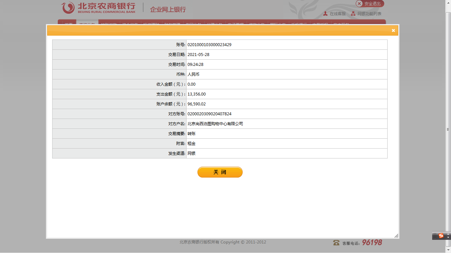
Task: Open the Sogou toolbar dropdown arrow
Action: [x=448, y=237]
